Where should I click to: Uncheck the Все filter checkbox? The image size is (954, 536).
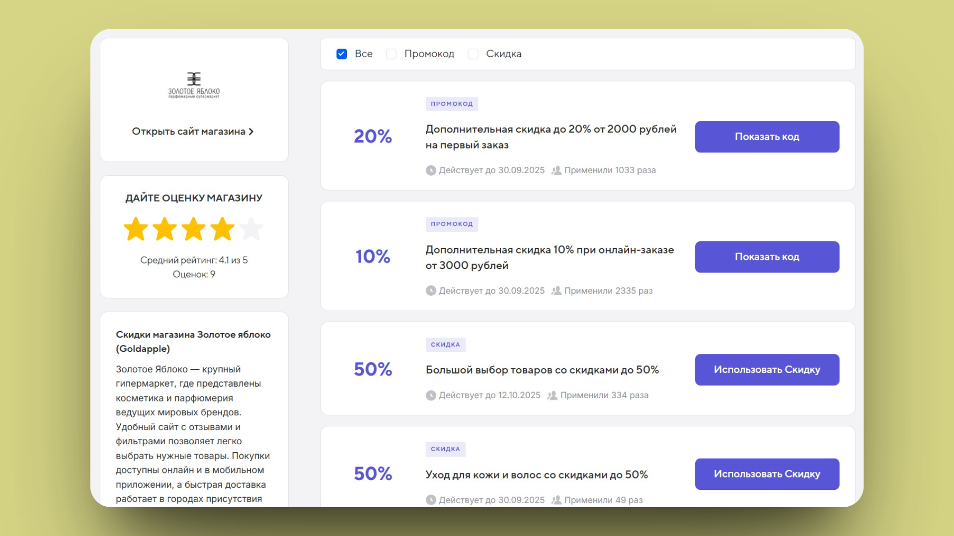tap(342, 54)
